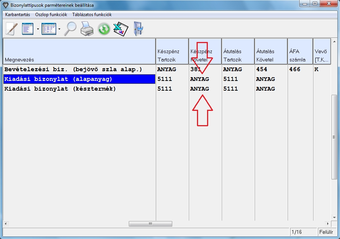Click the single-column form view icon

pos(28,29)
